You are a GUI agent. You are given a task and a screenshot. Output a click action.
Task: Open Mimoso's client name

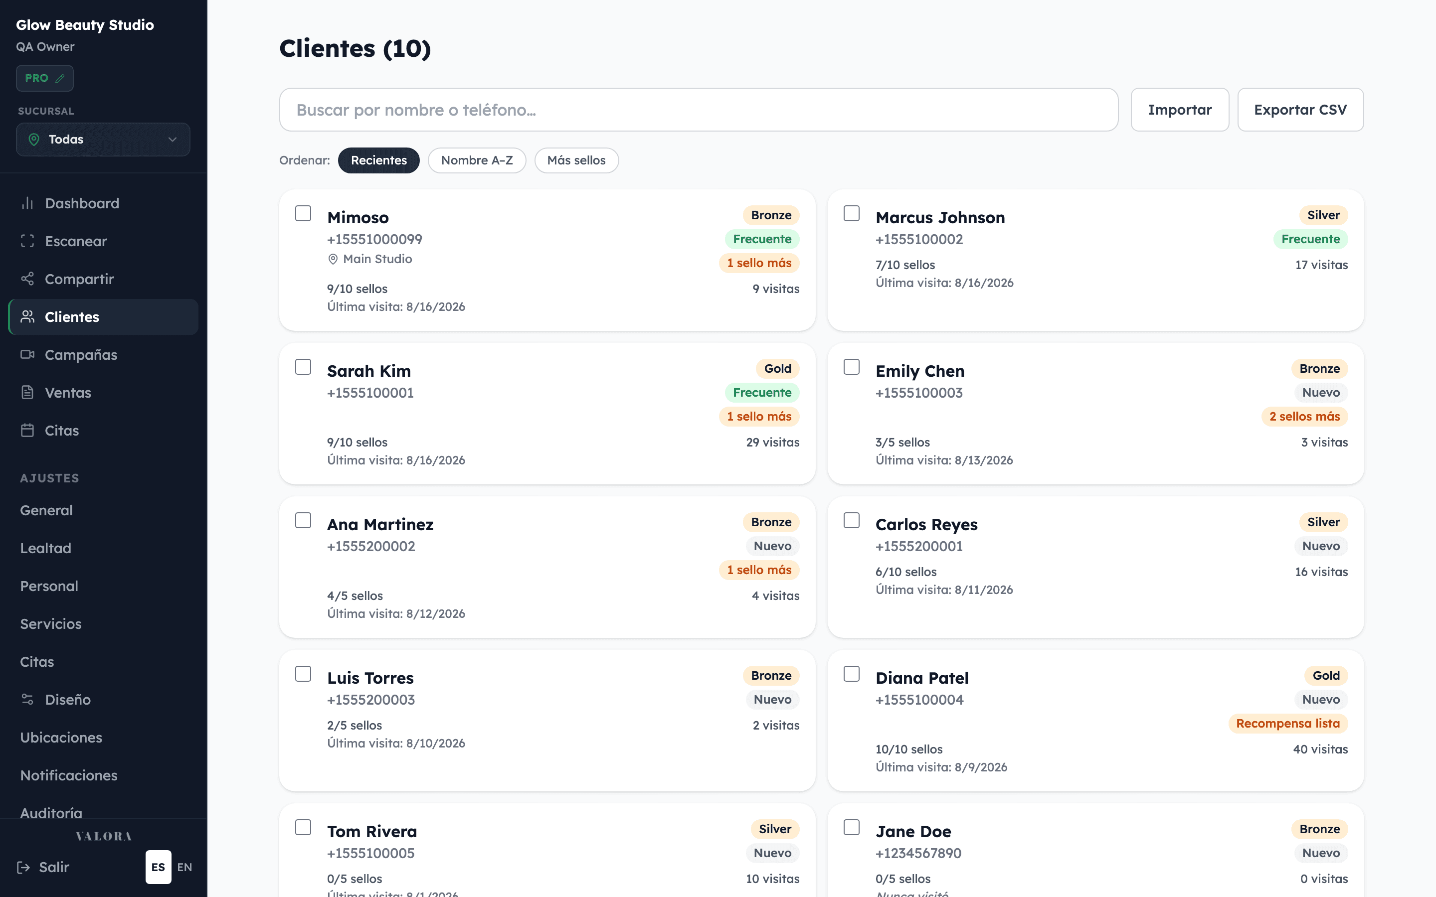[x=358, y=218]
